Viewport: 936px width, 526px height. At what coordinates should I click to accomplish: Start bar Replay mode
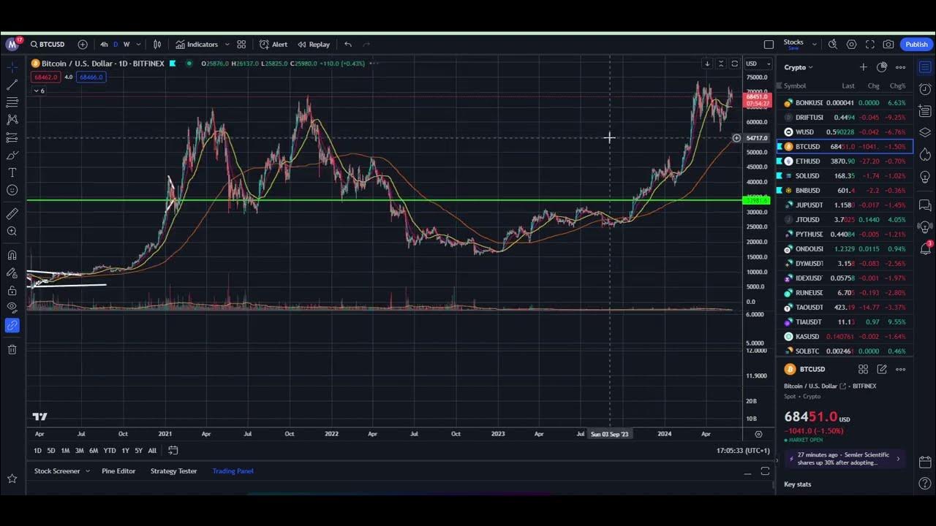tap(313, 45)
